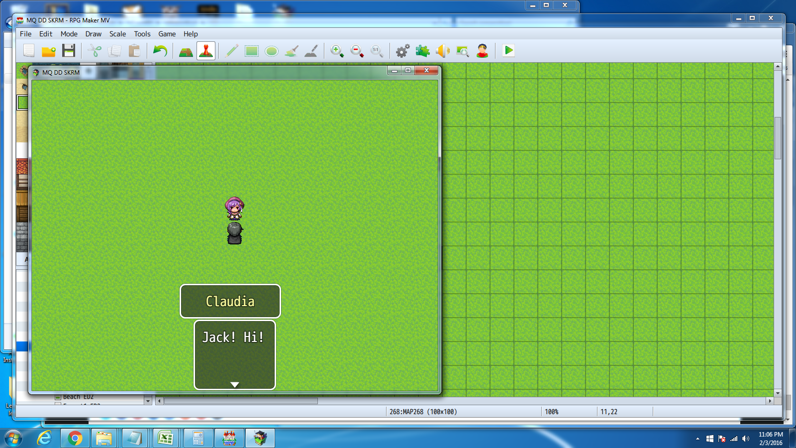Open the Draw menu
This screenshot has height=448, width=796.
(93, 34)
